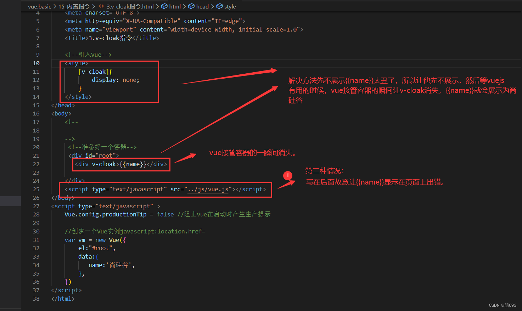The image size is (522, 311).
Task: Place cursor on the "Vue.config.productionTip" code
Action: click(105, 214)
